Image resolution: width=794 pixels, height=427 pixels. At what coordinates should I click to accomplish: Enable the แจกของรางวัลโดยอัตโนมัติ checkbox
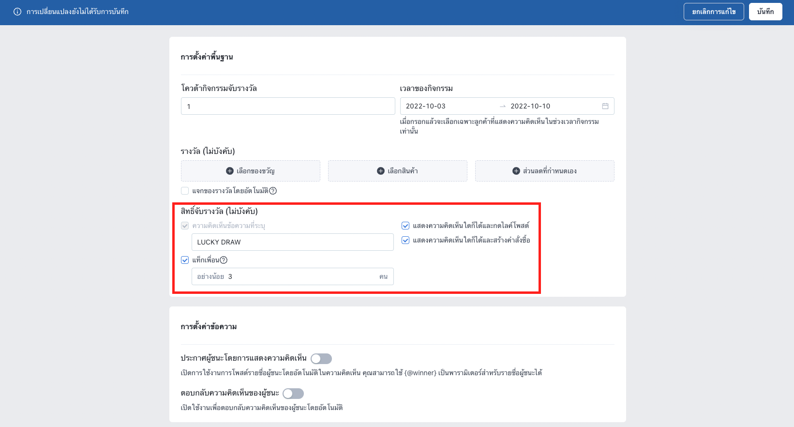click(x=185, y=191)
